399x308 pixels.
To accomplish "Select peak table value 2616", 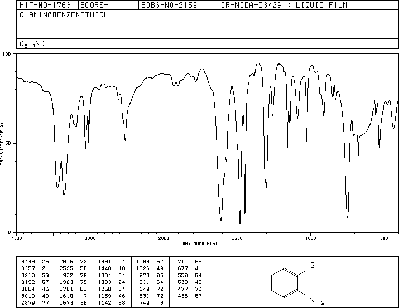I will [x=66, y=262].
